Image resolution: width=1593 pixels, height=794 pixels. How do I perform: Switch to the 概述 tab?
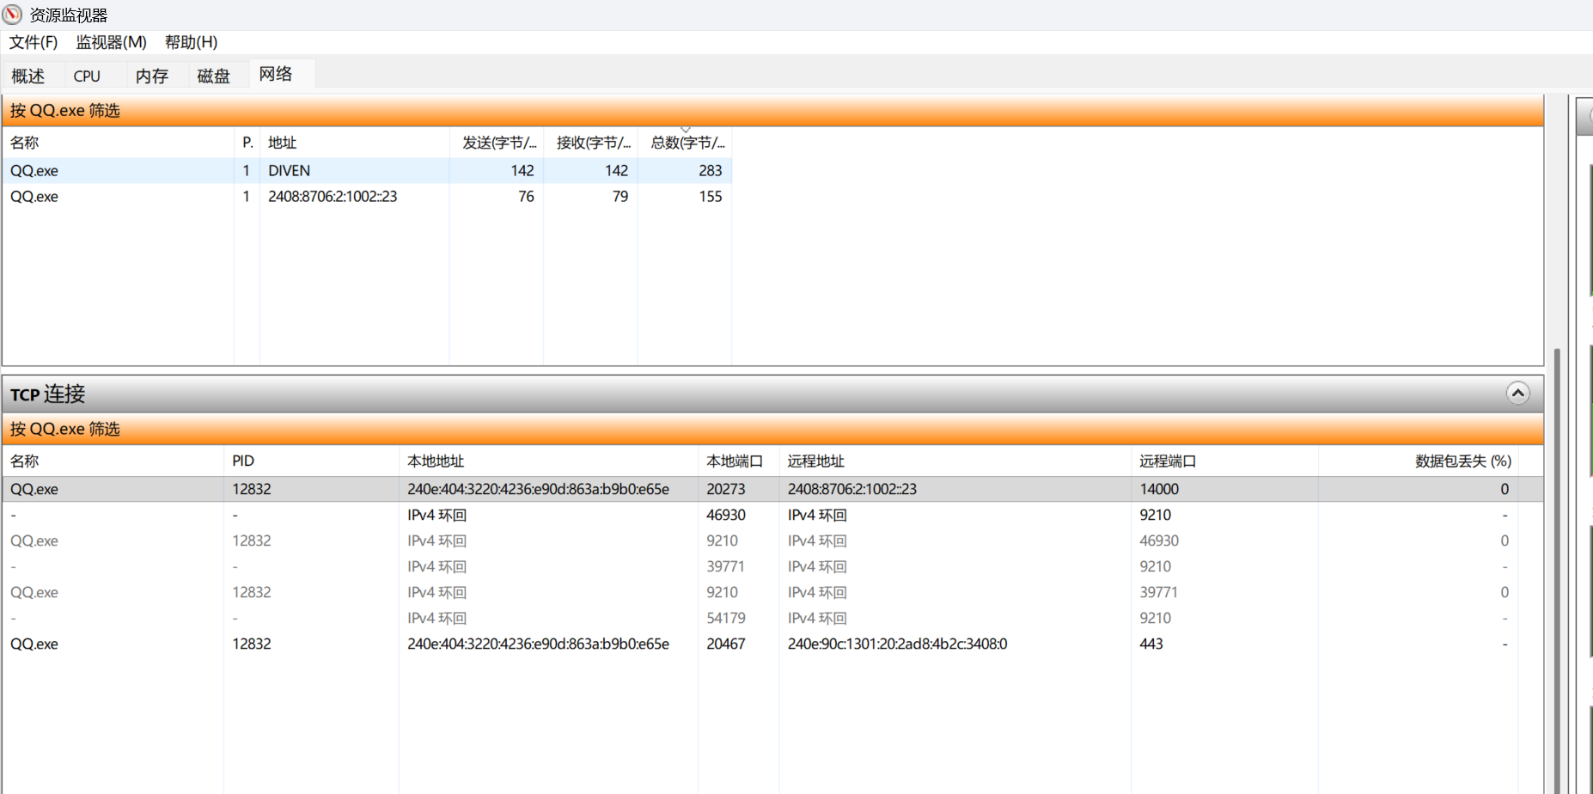pos(28,76)
